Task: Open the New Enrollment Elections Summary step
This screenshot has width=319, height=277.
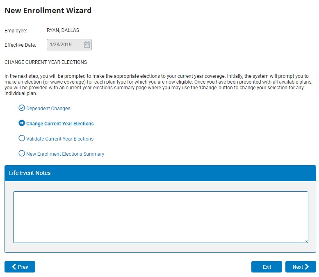Action: click(x=65, y=154)
